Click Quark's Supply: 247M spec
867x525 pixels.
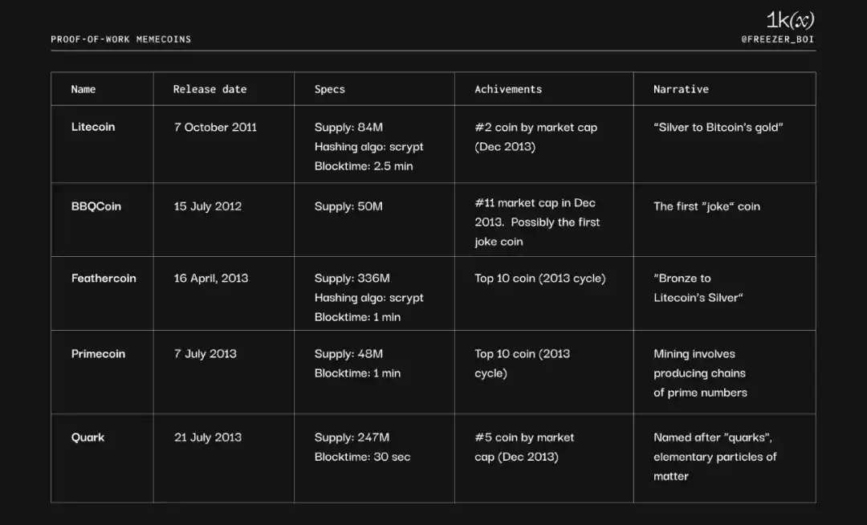[352, 437]
